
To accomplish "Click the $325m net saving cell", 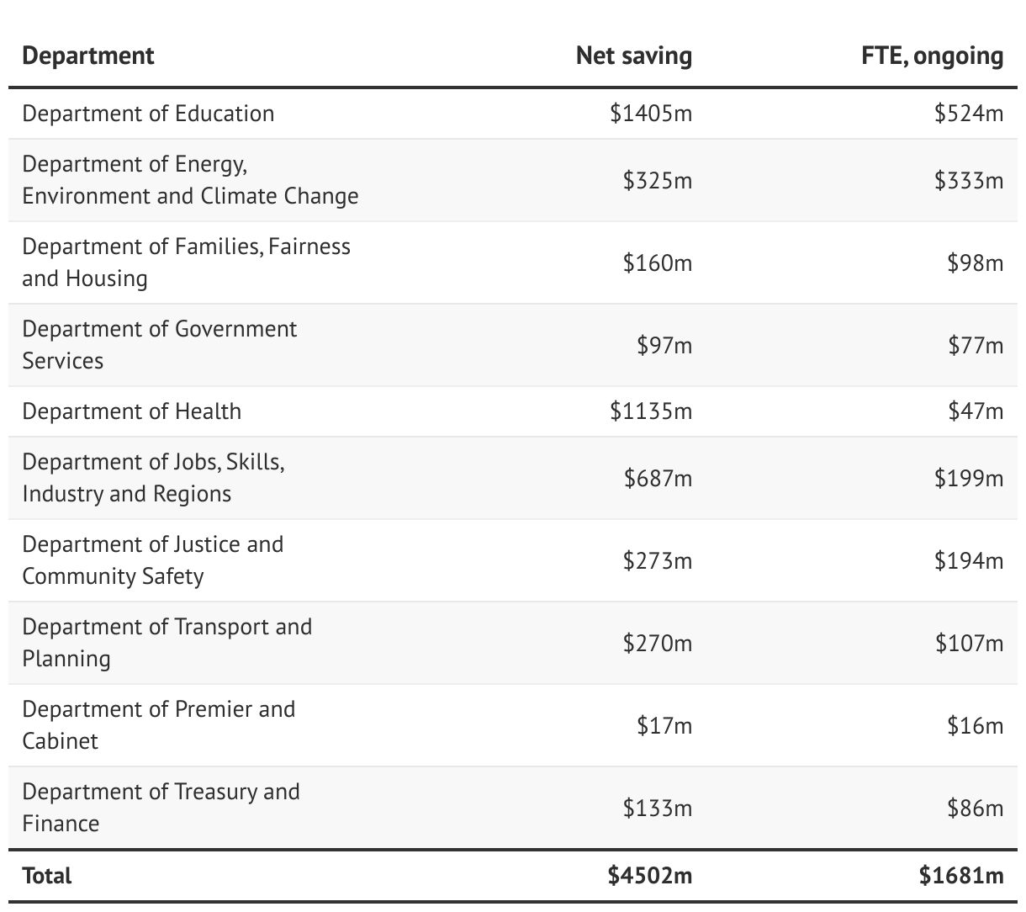I will 657,180.
